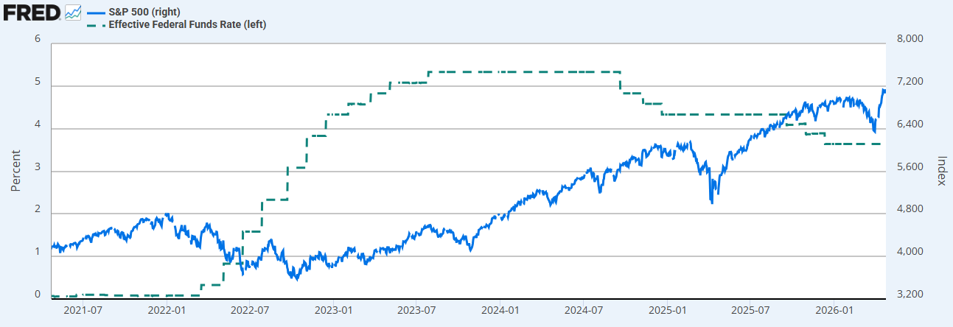Click the 2023-07 date axis label
Image resolution: width=953 pixels, height=327 pixels.
point(416,310)
